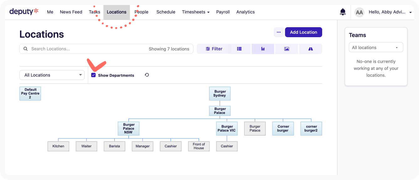Click the AA user avatar
Image resolution: width=419 pixels, height=180 pixels.
click(359, 12)
